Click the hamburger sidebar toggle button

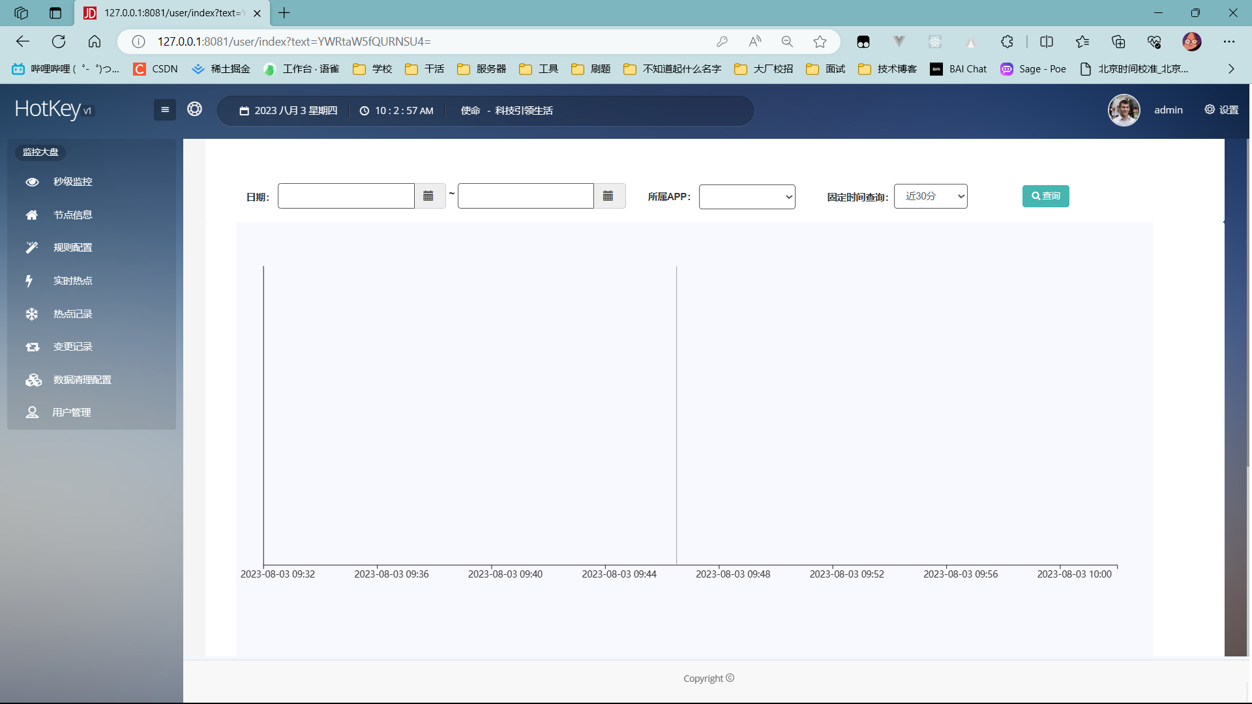(x=164, y=110)
